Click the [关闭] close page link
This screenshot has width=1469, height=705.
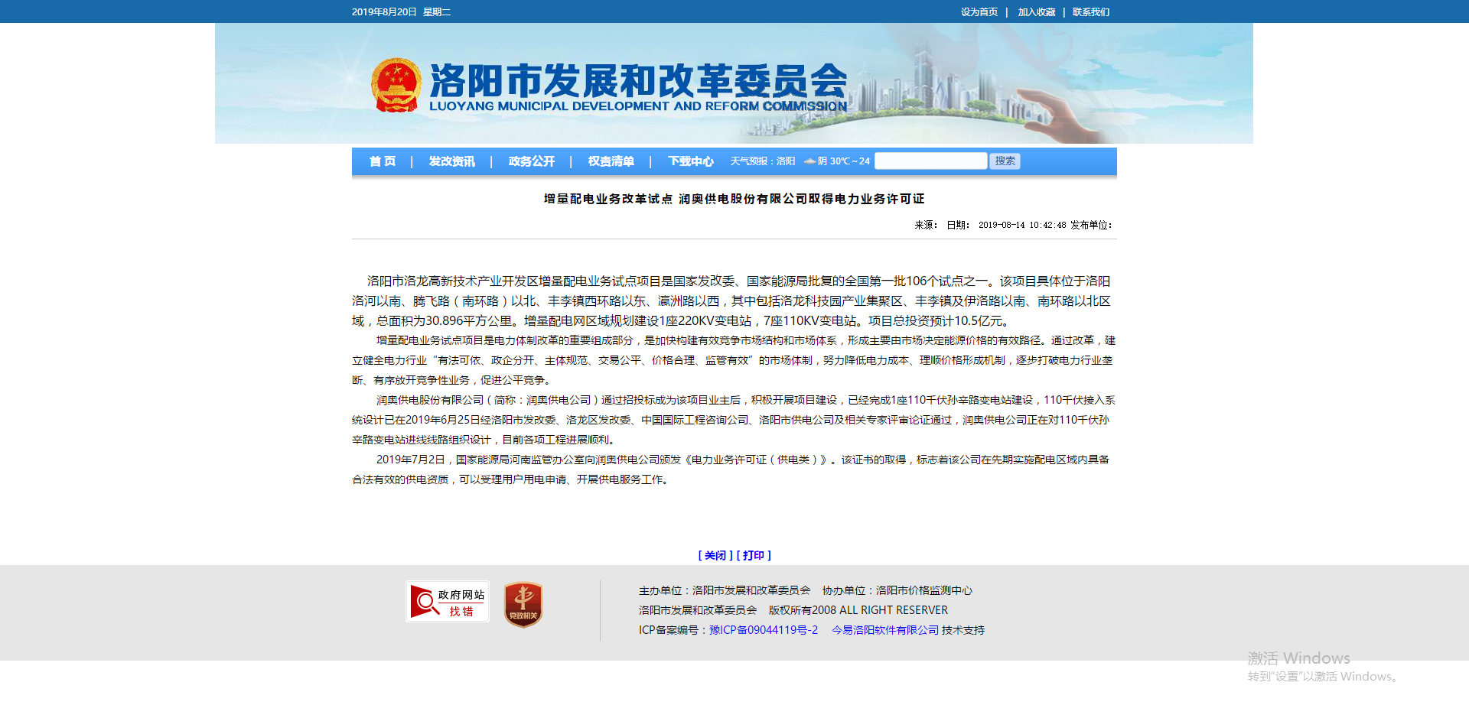pos(715,555)
